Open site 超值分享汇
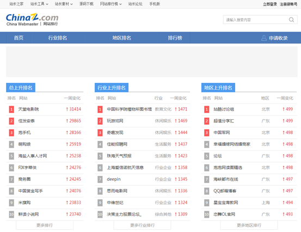 pyautogui.click(x=224, y=121)
